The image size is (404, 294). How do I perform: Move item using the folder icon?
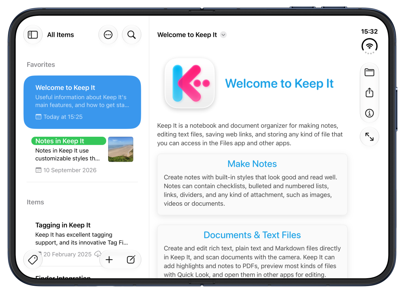coord(369,73)
